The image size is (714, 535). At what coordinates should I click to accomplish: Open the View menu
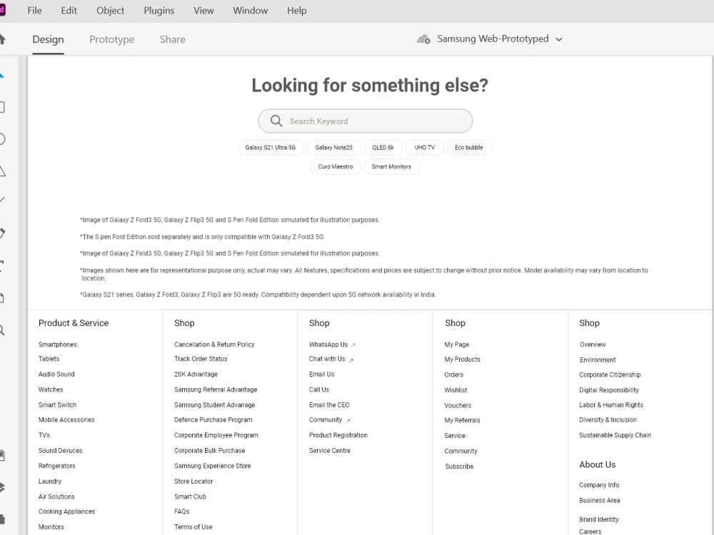(203, 11)
